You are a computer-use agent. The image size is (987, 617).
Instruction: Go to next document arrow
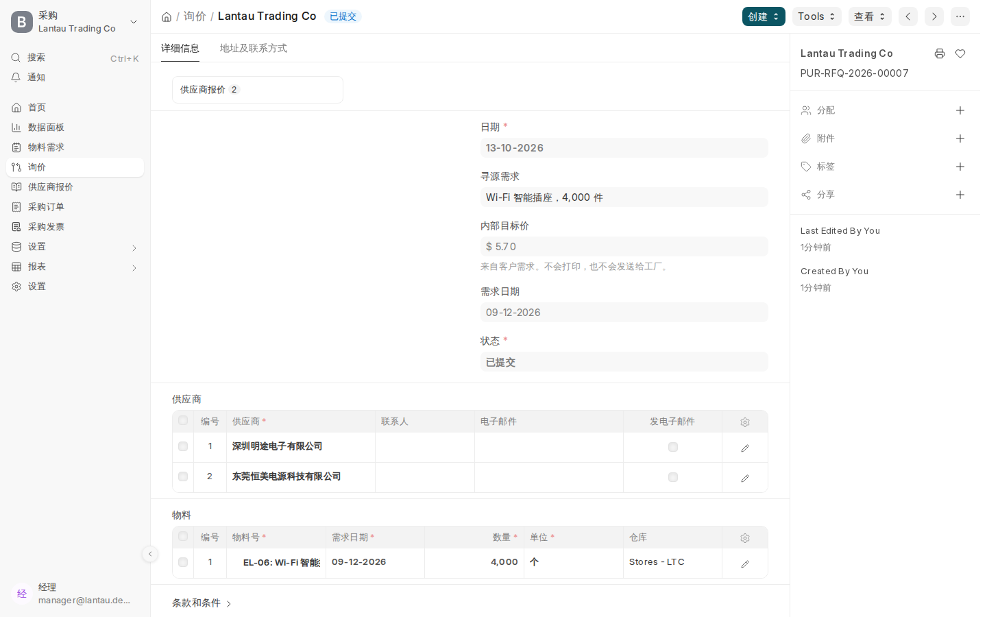tap(934, 16)
